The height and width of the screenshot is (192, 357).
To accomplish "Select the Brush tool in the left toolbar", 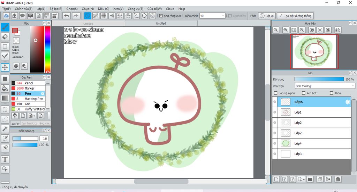I will click(x=5, y=27).
